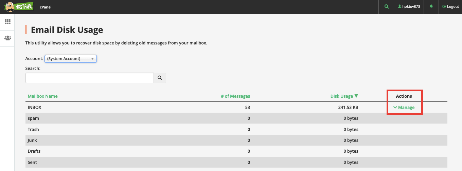Open the apps grid sidebar icon

pyautogui.click(x=7, y=22)
